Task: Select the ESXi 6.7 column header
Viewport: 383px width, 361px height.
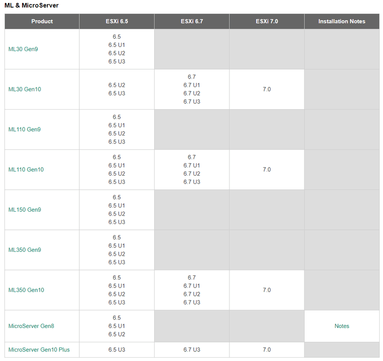Action: [192, 22]
